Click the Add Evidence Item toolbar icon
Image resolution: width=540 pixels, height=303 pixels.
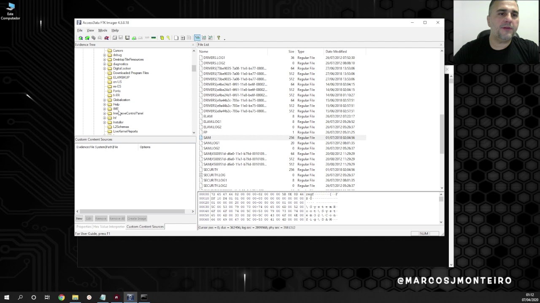80,37
